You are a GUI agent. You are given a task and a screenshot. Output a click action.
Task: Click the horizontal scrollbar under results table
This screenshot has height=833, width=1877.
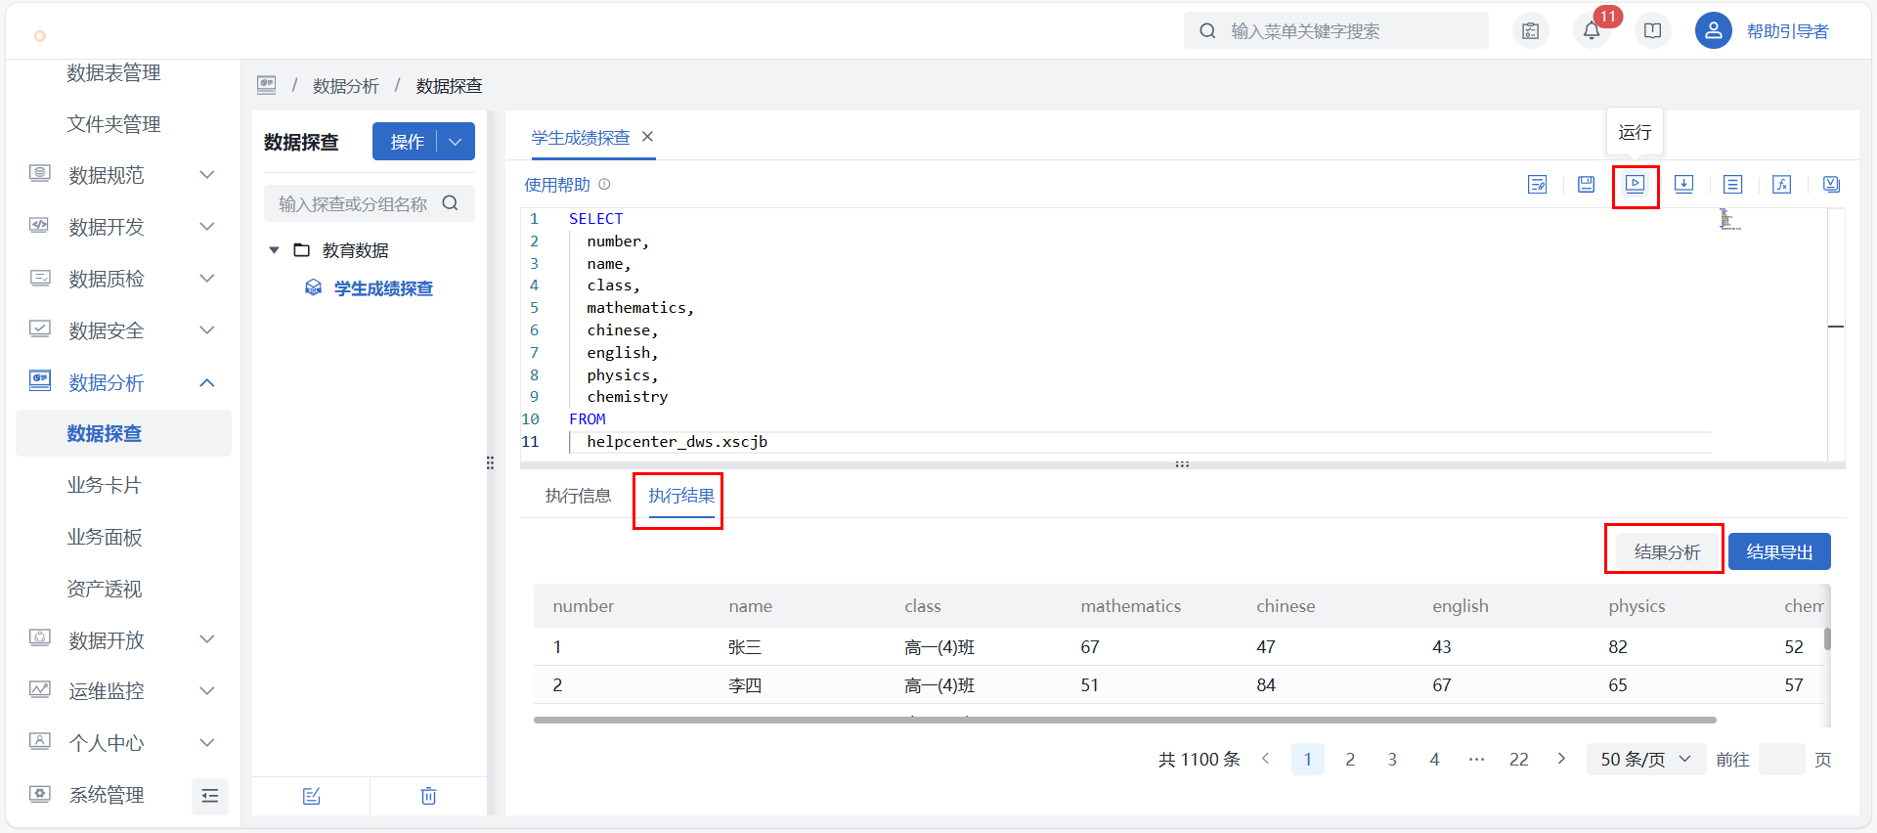tap(1124, 720)
